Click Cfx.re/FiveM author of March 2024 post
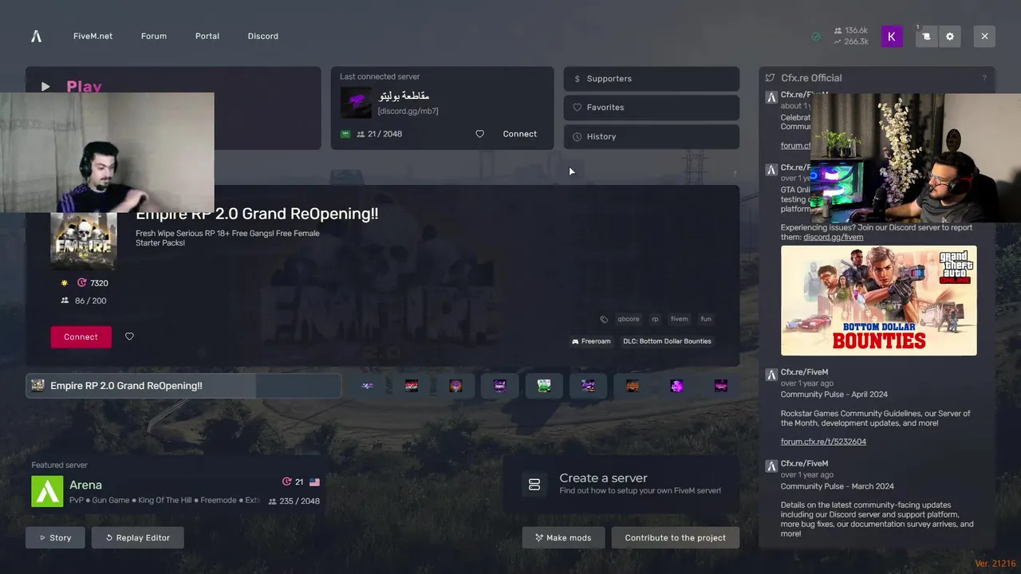The width and height of the screenshot is (1021, 574). click(804, 464)
